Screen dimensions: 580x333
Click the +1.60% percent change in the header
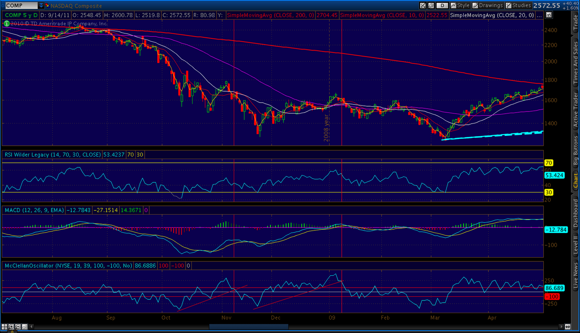click(571, 8)
